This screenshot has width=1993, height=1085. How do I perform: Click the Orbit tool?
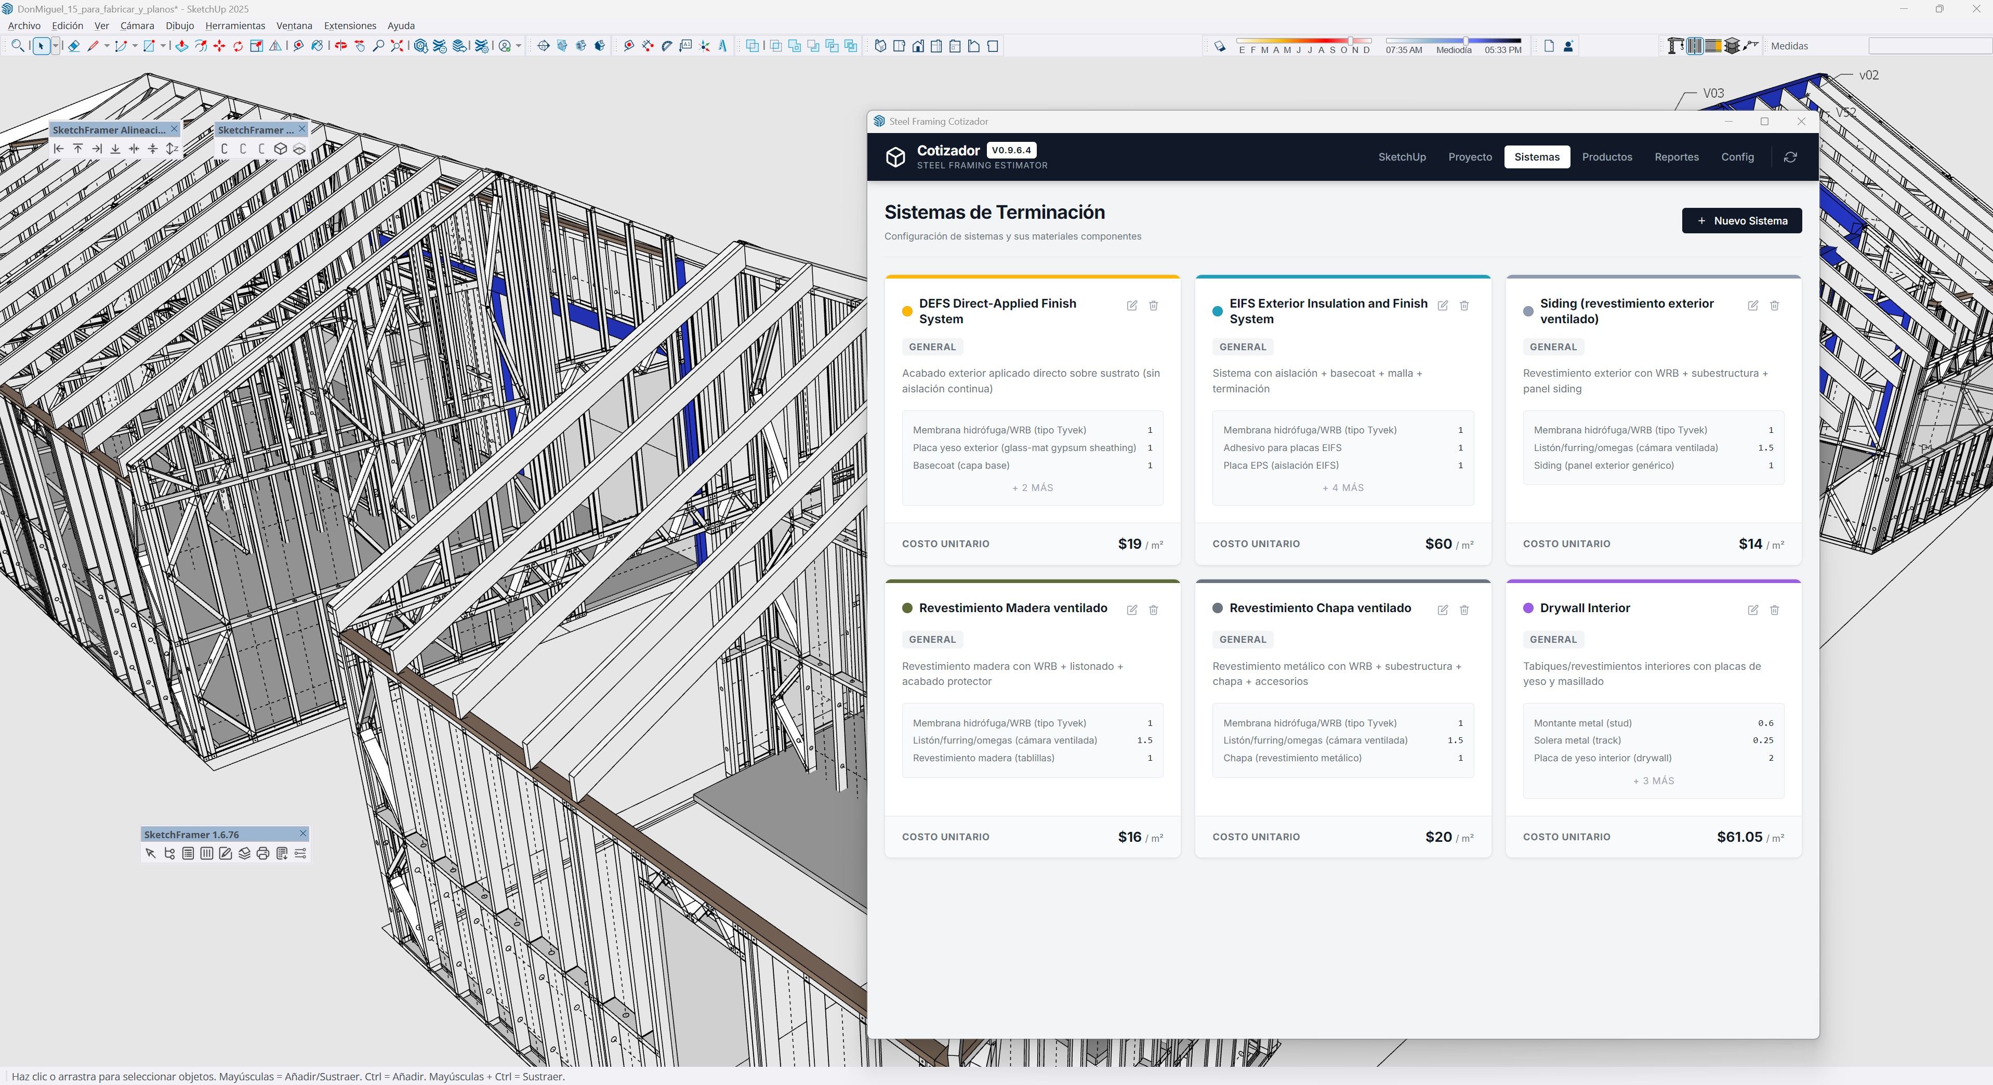(340, 46)
